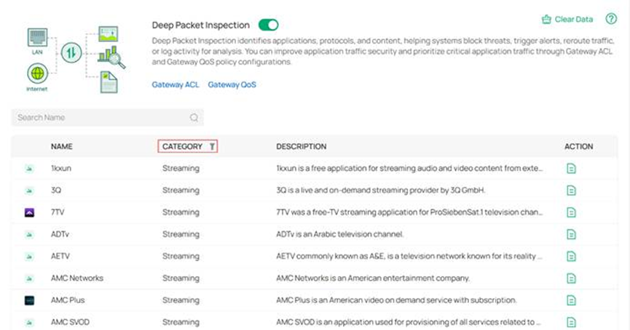Open the Gateway ACL link
Image resolution: width=630 pixels, height=330 pixels.
point(176,84)
